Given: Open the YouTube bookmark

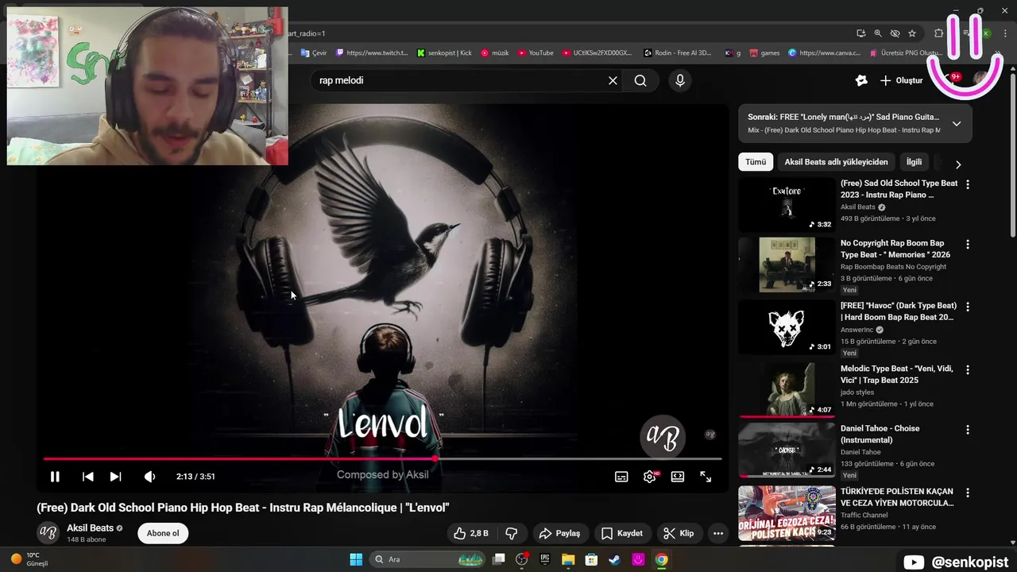Looking at the screenshot, I should pyautogui.click(x=536, y=53).
